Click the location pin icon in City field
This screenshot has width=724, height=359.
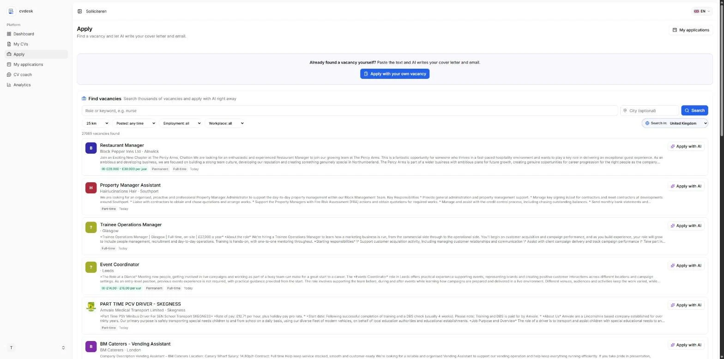(625, 111)
